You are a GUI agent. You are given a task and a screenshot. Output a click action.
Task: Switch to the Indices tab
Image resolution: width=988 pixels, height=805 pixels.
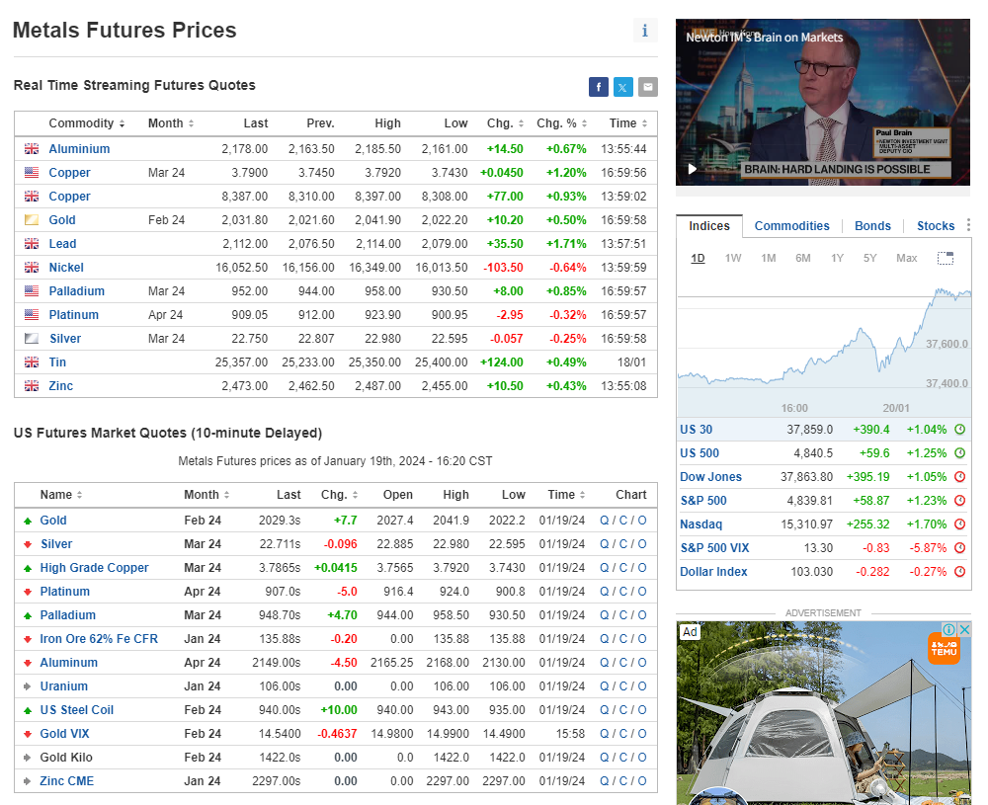click(x=708, y=226)
